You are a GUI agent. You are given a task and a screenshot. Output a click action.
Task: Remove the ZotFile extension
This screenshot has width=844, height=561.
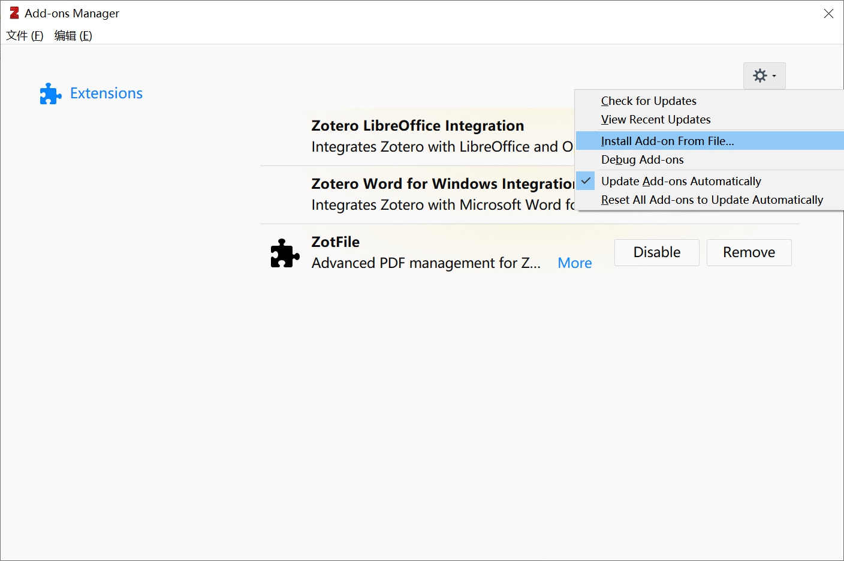point(749,252)
